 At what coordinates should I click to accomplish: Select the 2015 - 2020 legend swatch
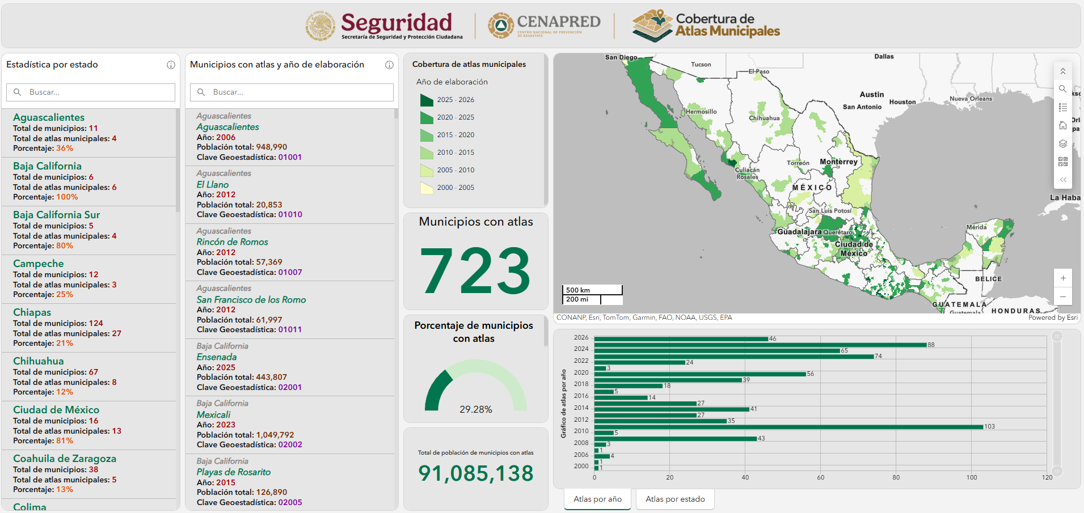coord(427,135)
